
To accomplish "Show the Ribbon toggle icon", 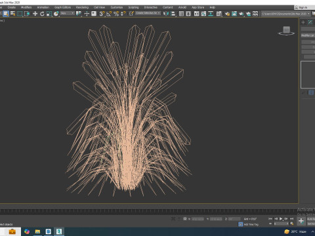I will [x=196, y=14].
